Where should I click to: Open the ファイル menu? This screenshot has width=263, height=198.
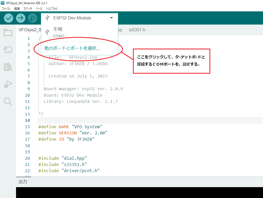coord(6,9)
